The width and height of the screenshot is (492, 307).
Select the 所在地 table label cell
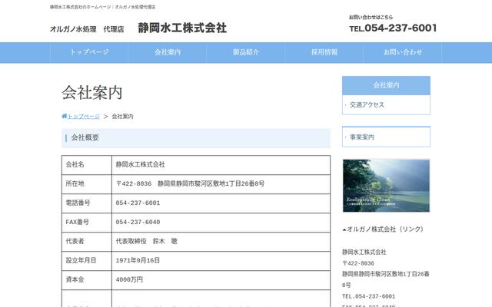[x=87, y=184]
